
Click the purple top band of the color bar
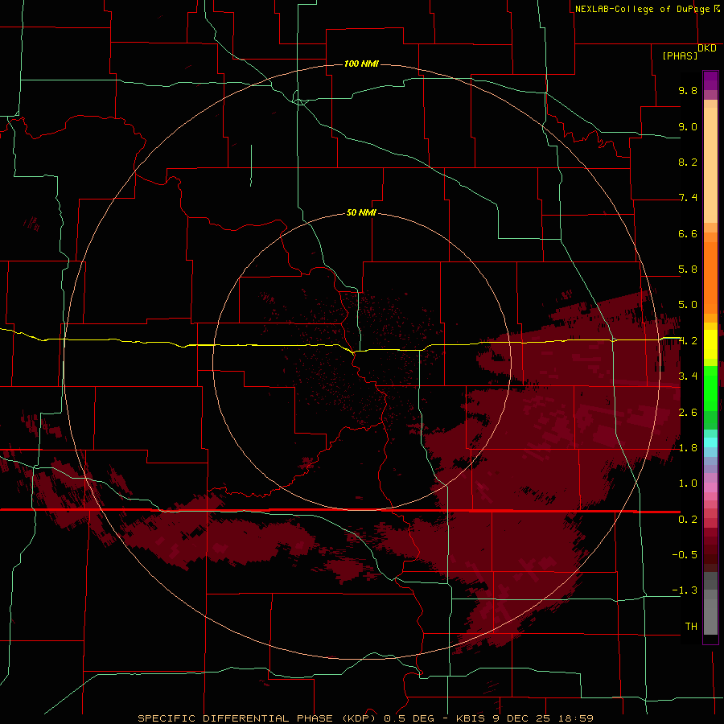(x=710, y=80)
